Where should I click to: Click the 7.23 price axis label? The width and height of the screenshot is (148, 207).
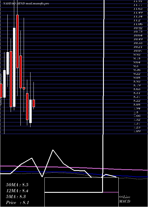[x=137, y=127]
